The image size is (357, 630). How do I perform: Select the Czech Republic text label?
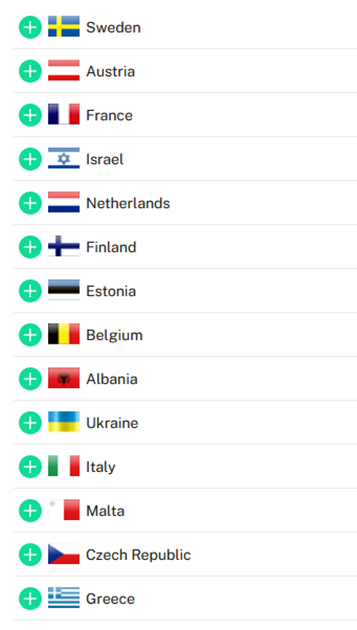point(138,555)
